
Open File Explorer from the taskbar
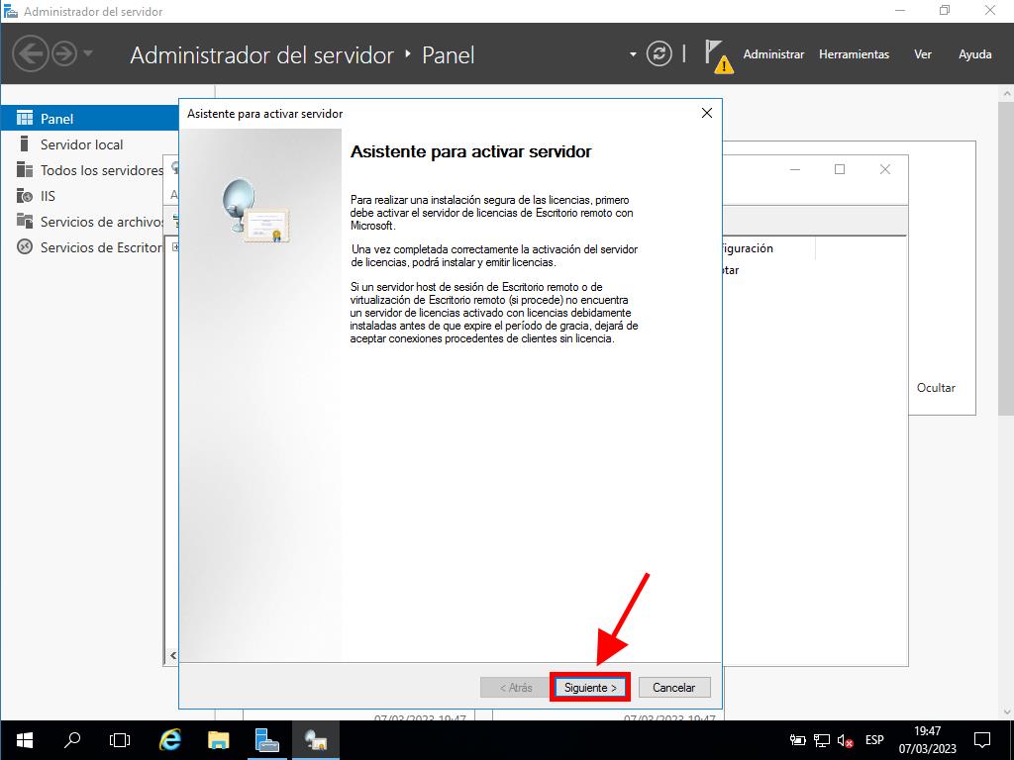click(x=219, y=739)
